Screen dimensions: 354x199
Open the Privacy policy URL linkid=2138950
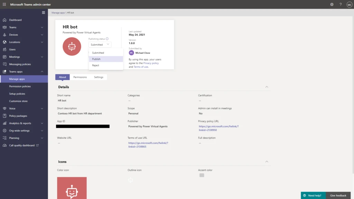point(218,128)
